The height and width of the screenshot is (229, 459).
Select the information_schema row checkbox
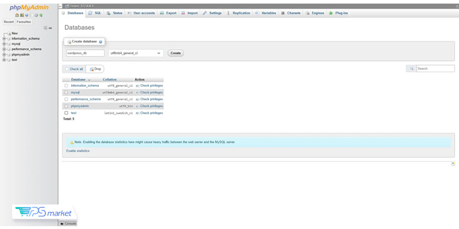(x=67, y=86)
